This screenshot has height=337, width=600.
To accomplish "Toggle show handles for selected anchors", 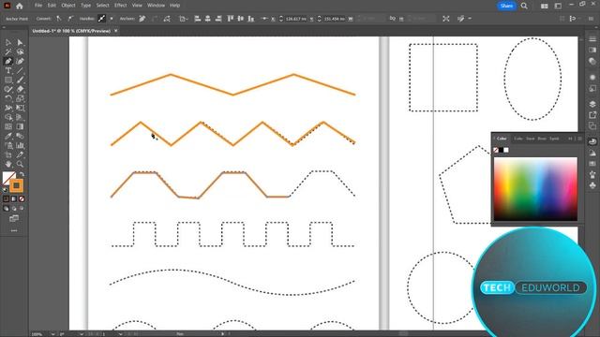I will coord(101,19).
